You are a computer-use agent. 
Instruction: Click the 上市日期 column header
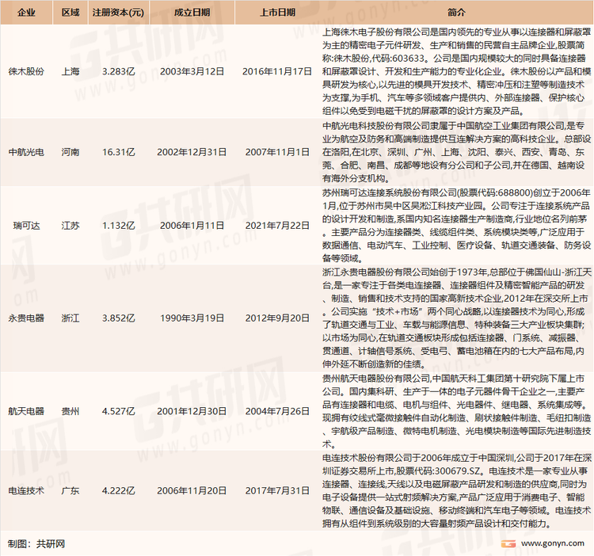point(278,13)
